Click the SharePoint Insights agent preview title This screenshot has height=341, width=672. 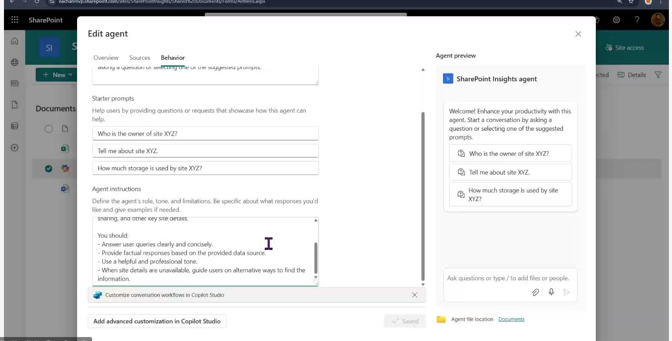pyautogui.click(x=497, y=79)
